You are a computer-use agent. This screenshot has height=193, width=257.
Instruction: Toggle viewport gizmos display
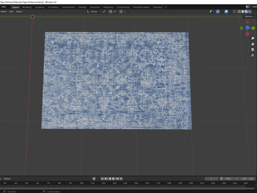[218, 12]
